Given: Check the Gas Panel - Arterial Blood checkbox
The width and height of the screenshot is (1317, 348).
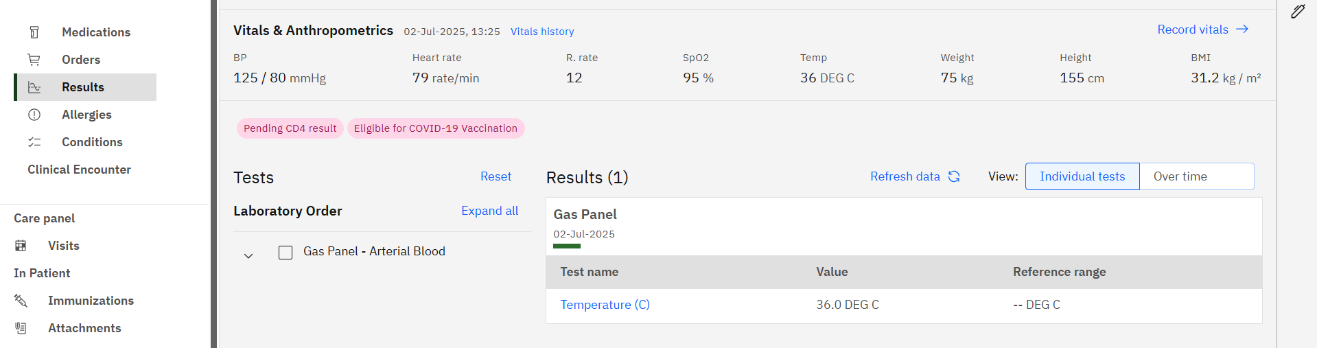Looking at the screenshot, I should coord(285,252).
